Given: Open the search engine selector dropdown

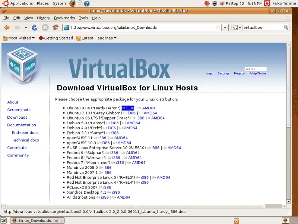Looking at the screenshot, I should click(237, 28).
